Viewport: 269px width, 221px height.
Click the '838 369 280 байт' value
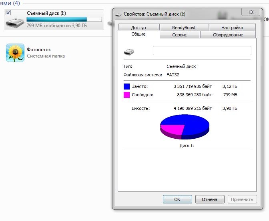click(195, 95)
